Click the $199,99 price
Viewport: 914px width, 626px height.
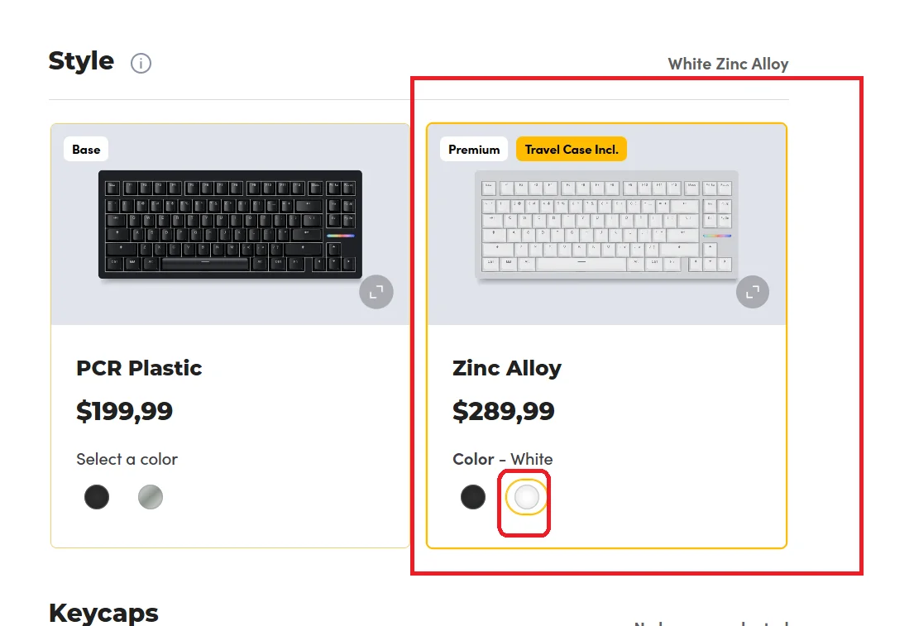point(124,411)
